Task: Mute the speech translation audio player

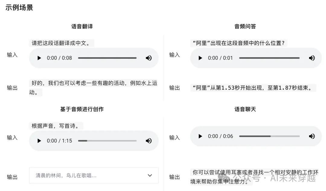Action: click(149, 58)
